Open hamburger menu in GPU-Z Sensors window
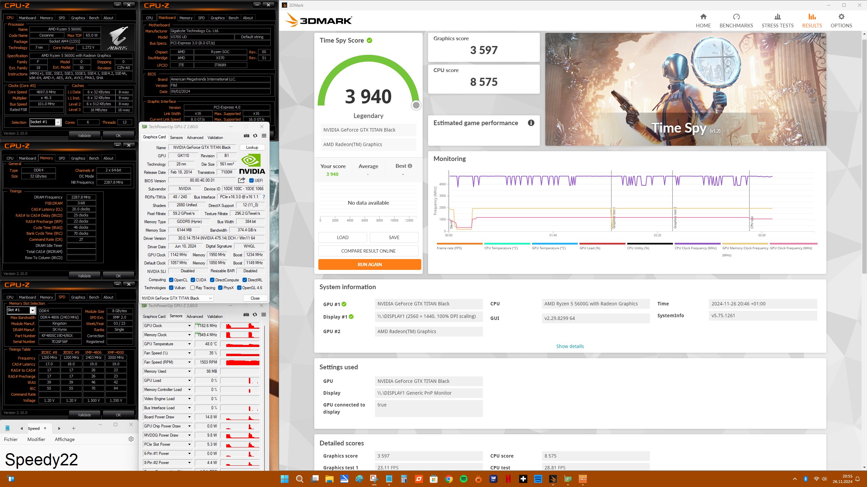 point(263,315)
